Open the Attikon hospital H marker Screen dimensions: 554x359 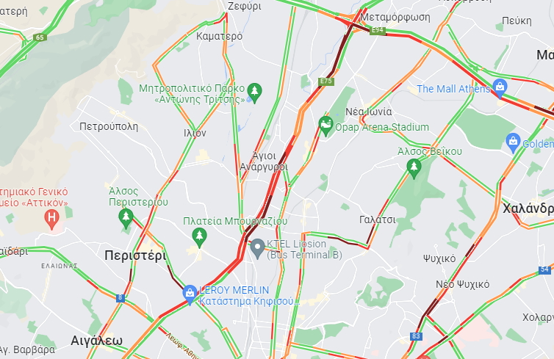[51, 219]
